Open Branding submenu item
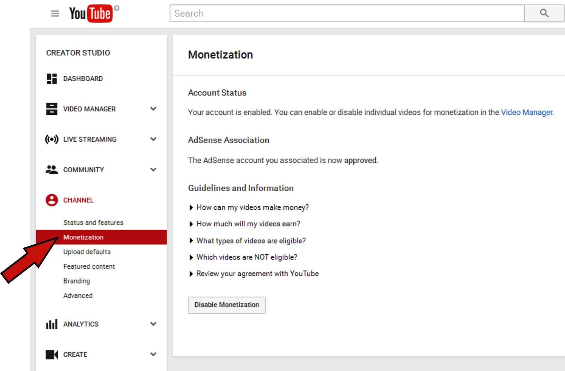565x371 pixels. 77,281
